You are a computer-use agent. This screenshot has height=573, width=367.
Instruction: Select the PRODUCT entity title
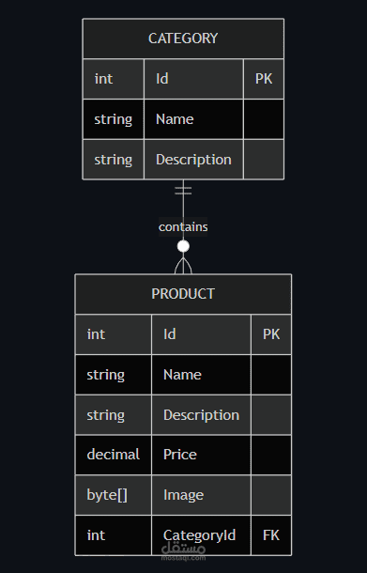183,294
